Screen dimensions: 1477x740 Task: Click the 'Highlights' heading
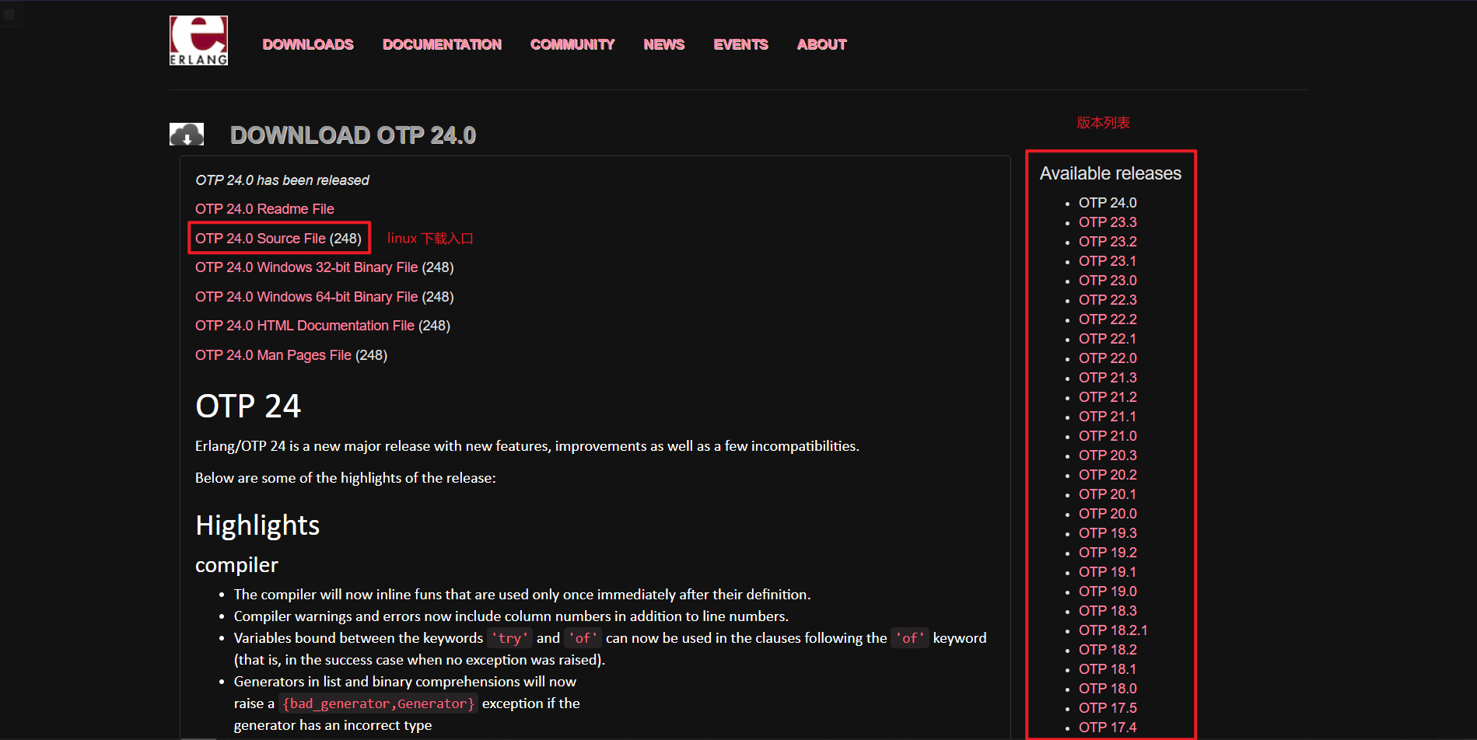(x=257, y=525)
